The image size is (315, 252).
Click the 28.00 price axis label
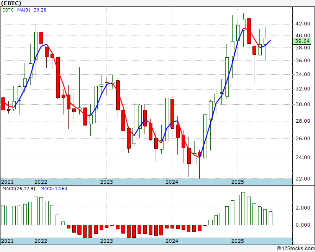click(x=303, y=121)
